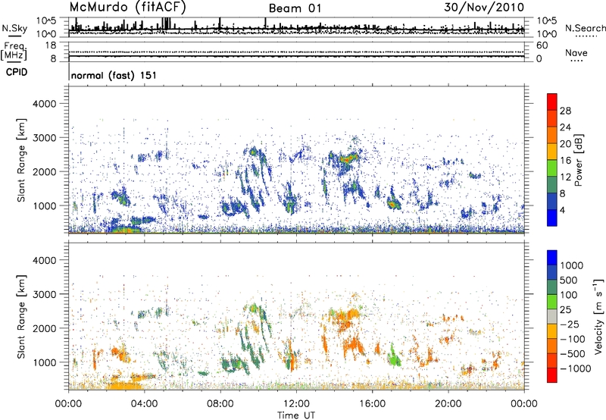Click the '3000' tick in the power panel
This screenshot has width=606, height=420.
44,138
